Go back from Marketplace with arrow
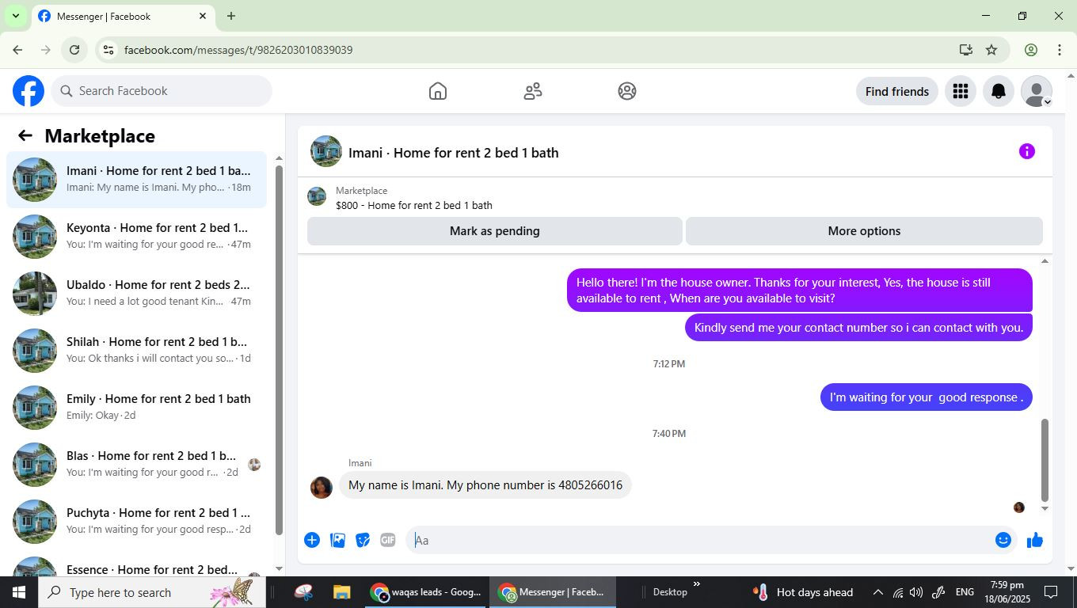This screenshot has height=608, width=1077. (25, 136)
